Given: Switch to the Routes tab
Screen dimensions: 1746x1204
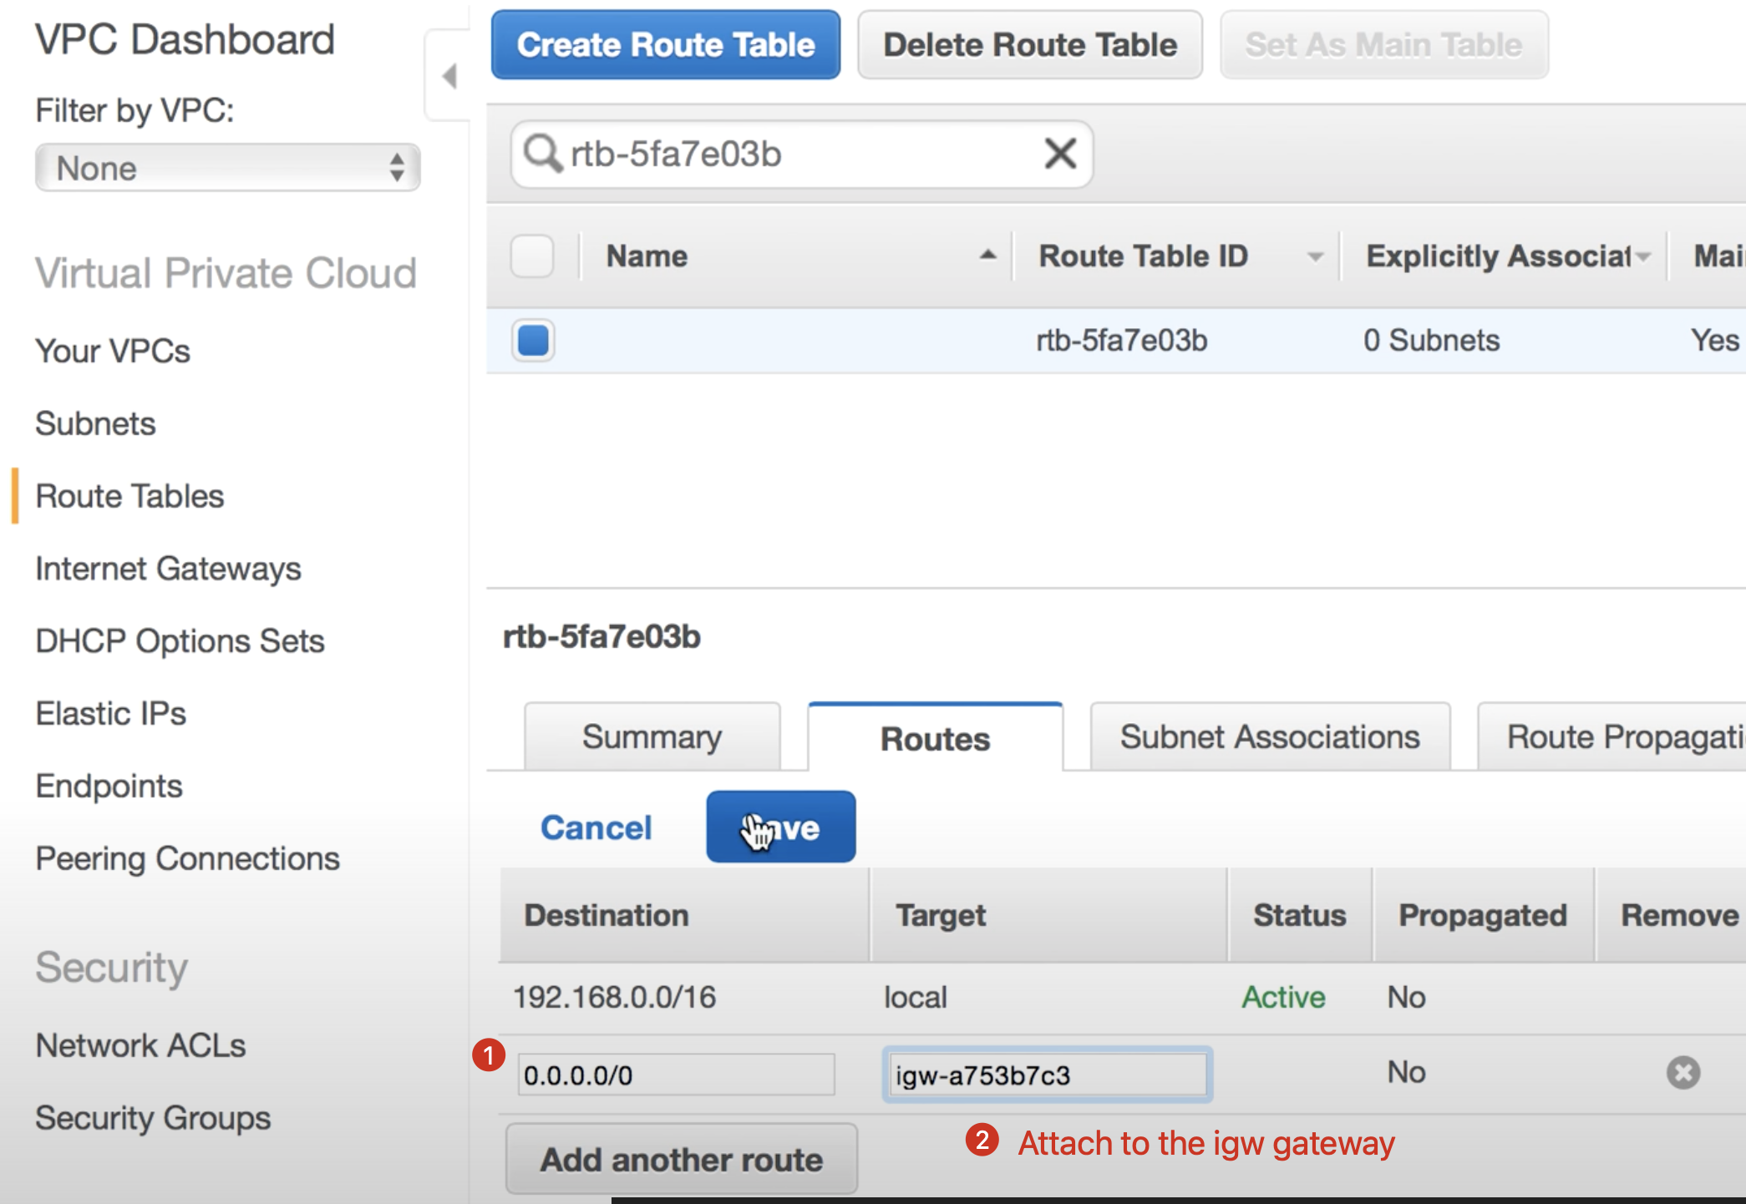Looking at the screenshot, I should [x=935, y=738].
